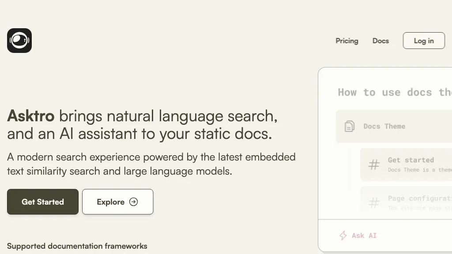Open the Pricing page

pos(347,41)
